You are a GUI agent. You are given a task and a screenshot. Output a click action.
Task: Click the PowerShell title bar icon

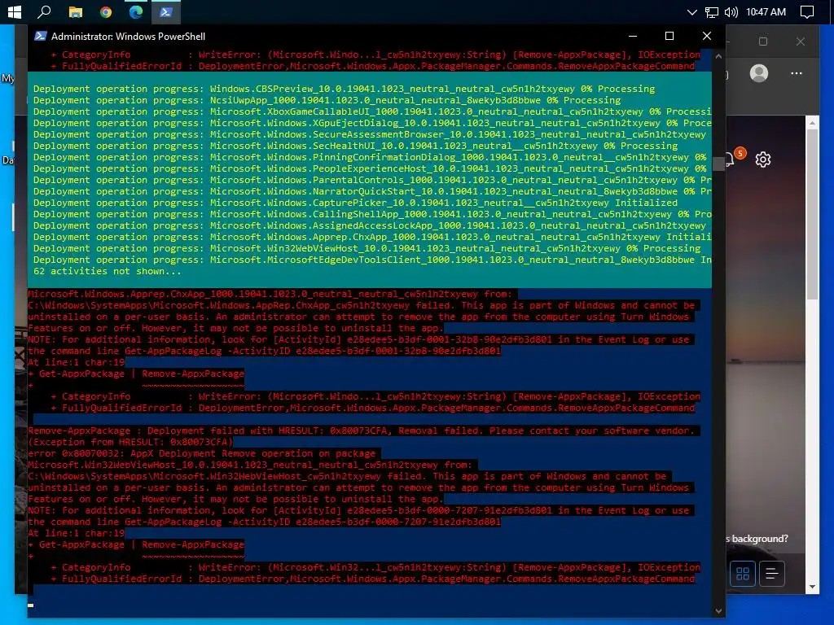(41, 36)
